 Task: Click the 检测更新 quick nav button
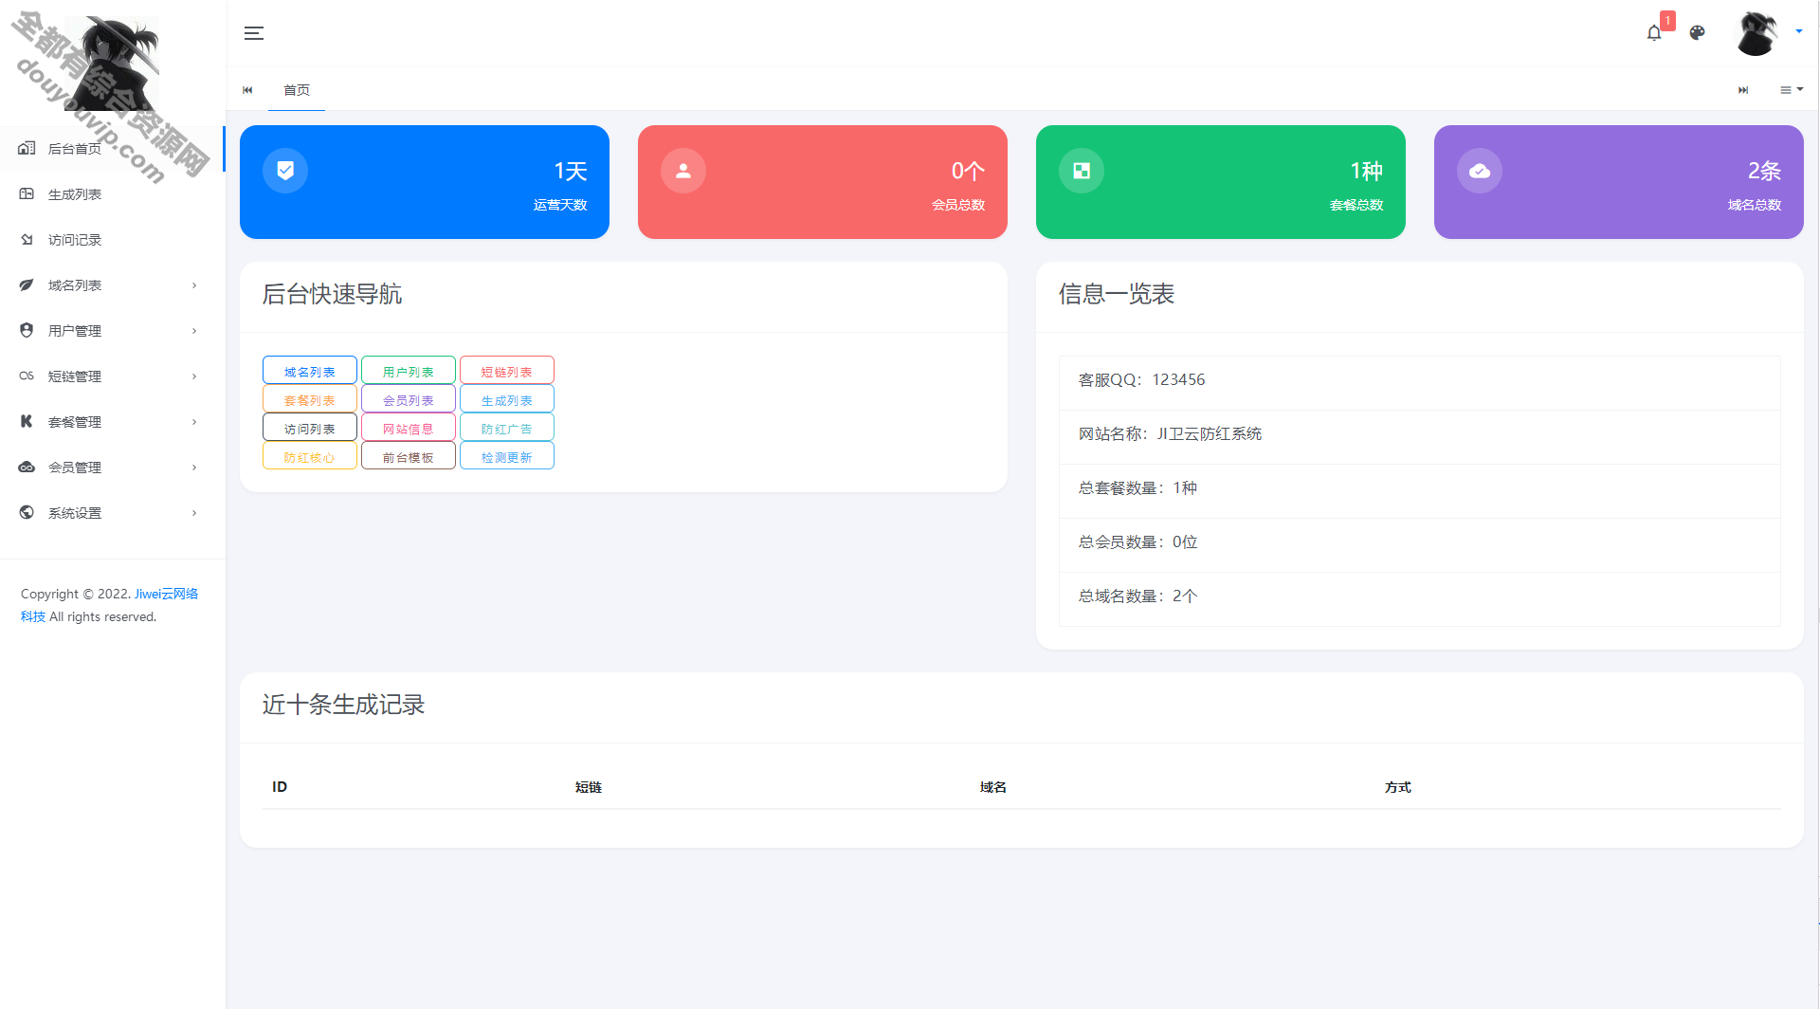(507, 456)
